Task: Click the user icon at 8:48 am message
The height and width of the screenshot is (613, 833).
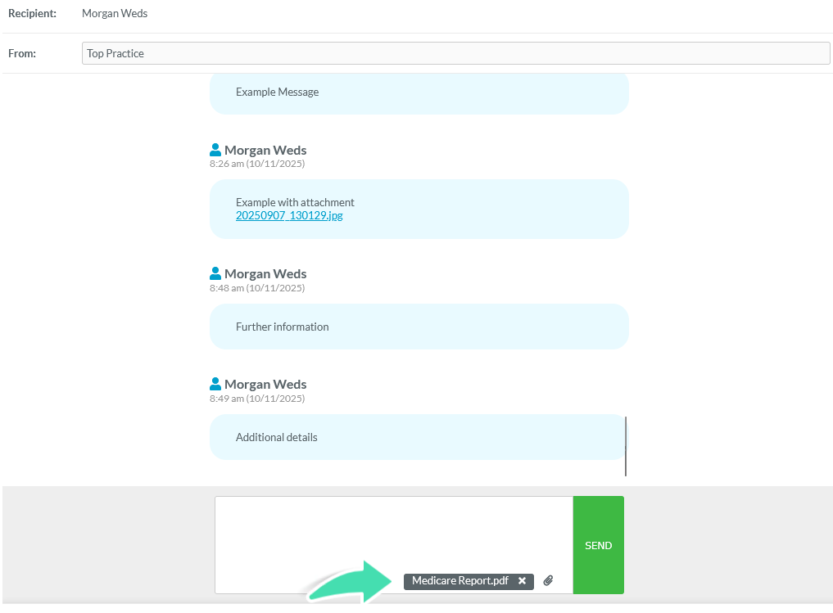Action: click(x=215, y=273)
